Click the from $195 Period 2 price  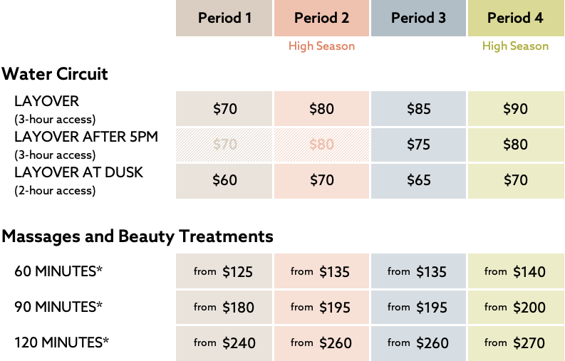(321, 307)
